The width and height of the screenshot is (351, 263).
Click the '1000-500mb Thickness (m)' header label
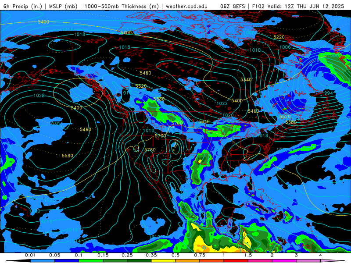coord(122,6)
